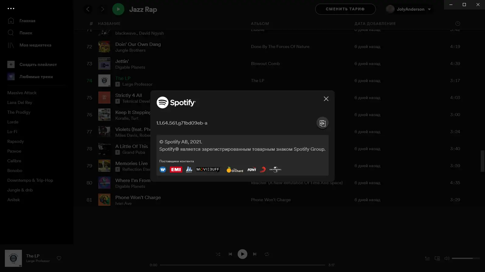Mute with the speaker icon

[447, 258]
